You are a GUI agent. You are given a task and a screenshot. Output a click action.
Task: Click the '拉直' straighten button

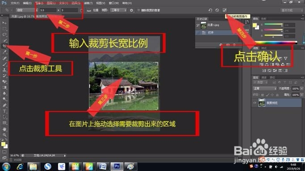click(96, 10)
